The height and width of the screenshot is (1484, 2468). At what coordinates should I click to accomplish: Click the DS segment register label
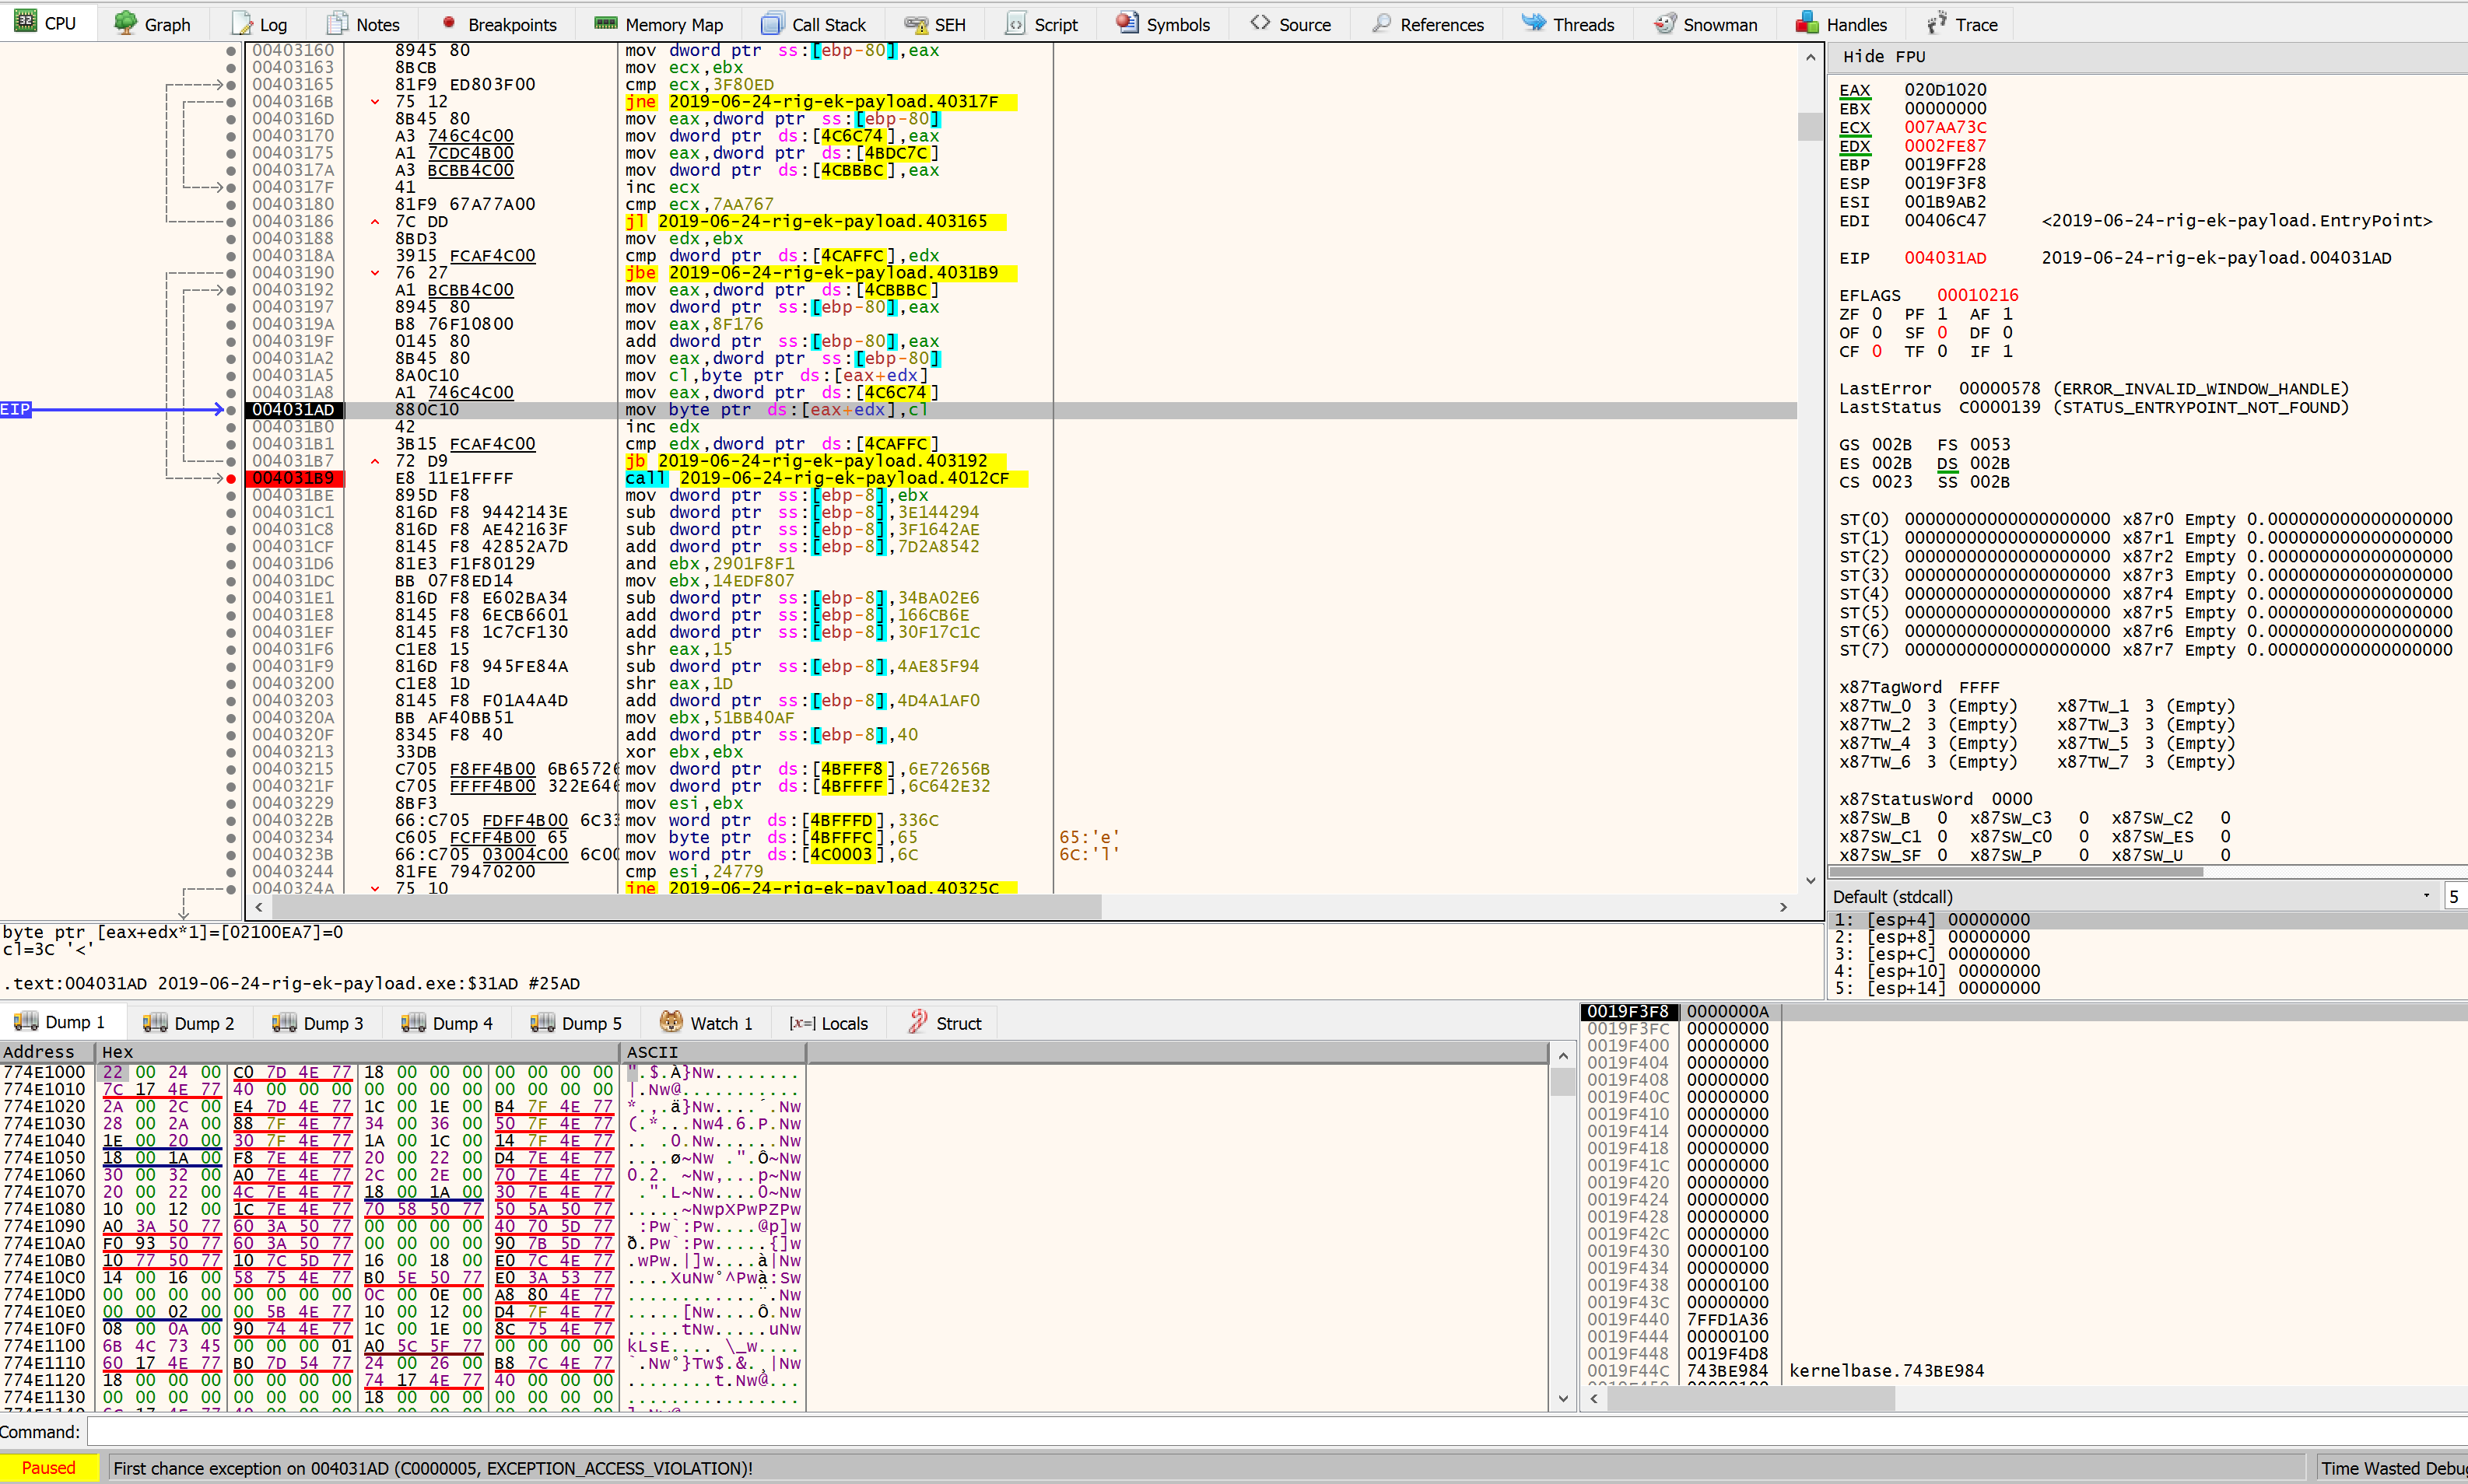click(x=1947, y=463)
